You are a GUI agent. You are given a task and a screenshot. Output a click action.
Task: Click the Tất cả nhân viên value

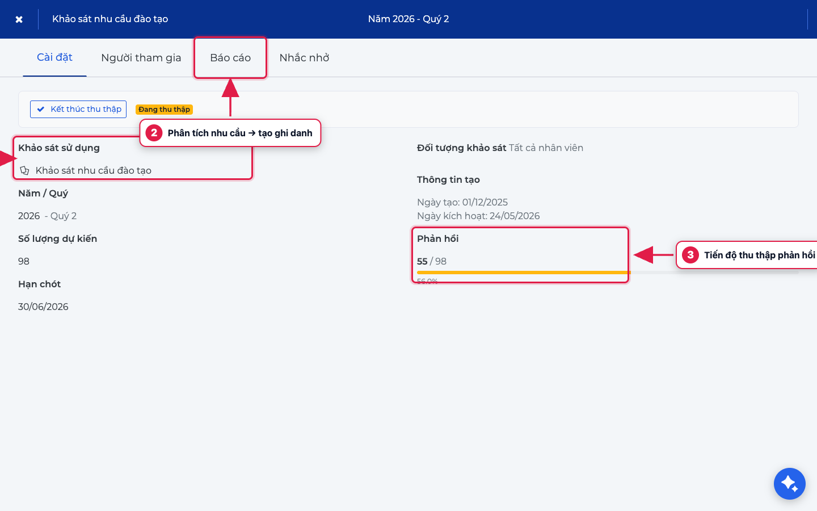[546, 148]
